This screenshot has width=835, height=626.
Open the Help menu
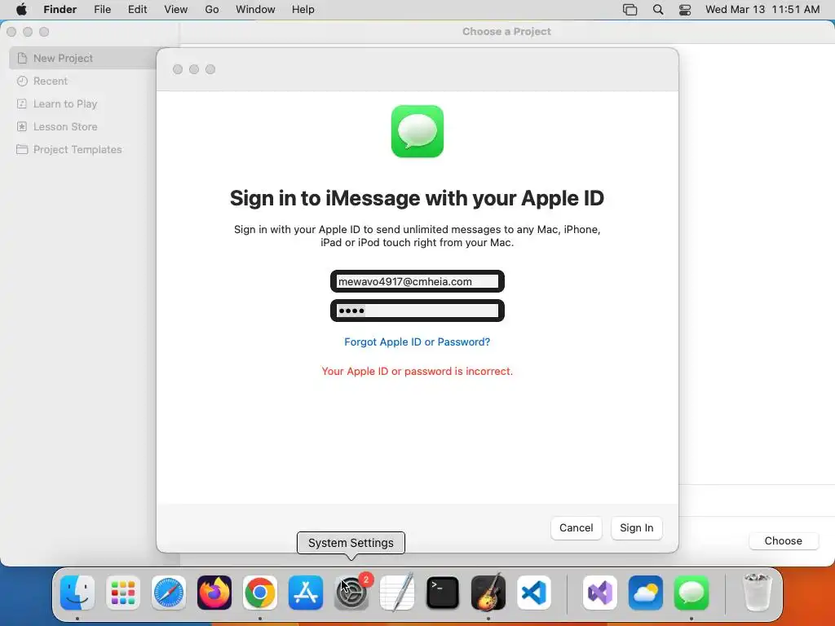(303, 10)
